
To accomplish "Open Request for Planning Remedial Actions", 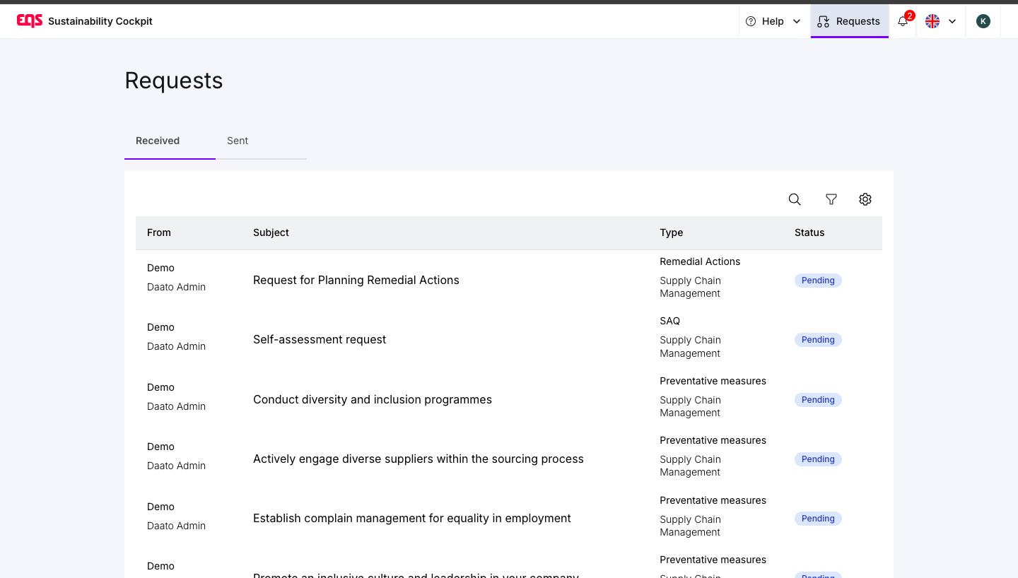I will coord(356,281).
